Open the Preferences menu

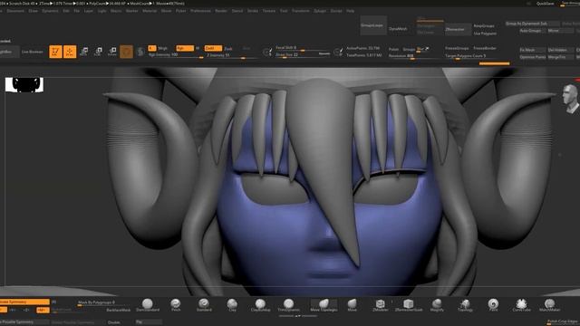point(200,11)
